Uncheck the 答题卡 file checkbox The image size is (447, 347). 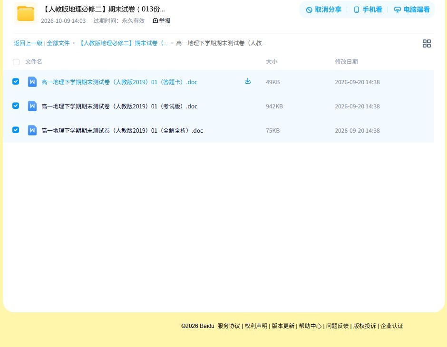pos(16,81)
